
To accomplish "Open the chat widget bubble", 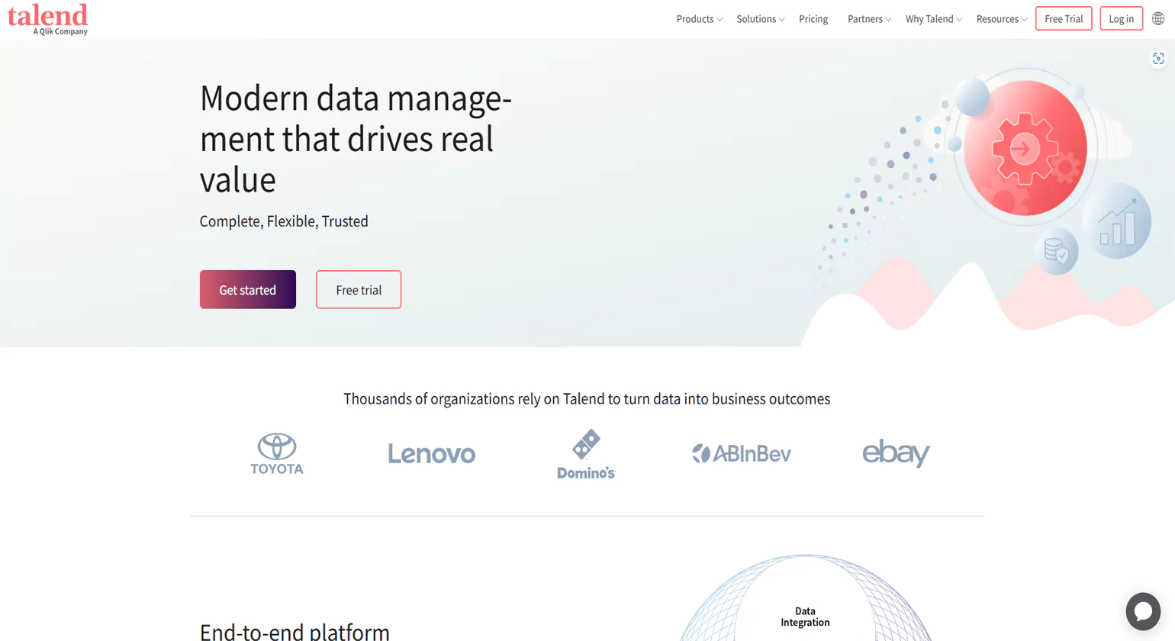I will (1142, 610).
